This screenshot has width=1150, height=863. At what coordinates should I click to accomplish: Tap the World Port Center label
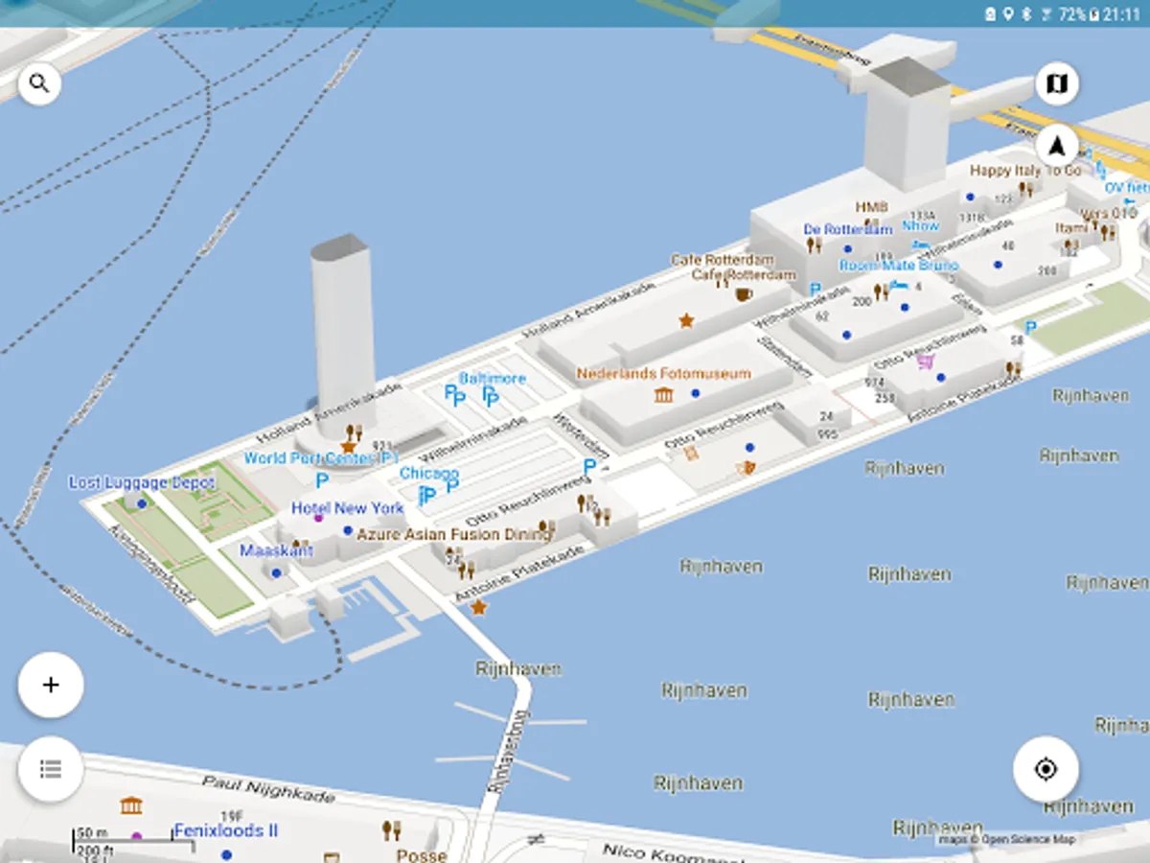pos(320,458)
